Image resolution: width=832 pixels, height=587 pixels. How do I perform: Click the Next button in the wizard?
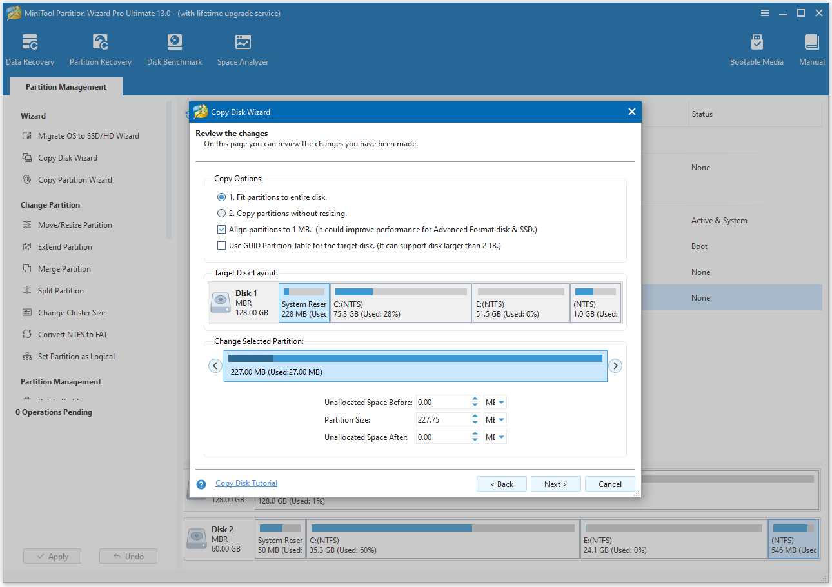pyautogui.click(x=555, y=484)
